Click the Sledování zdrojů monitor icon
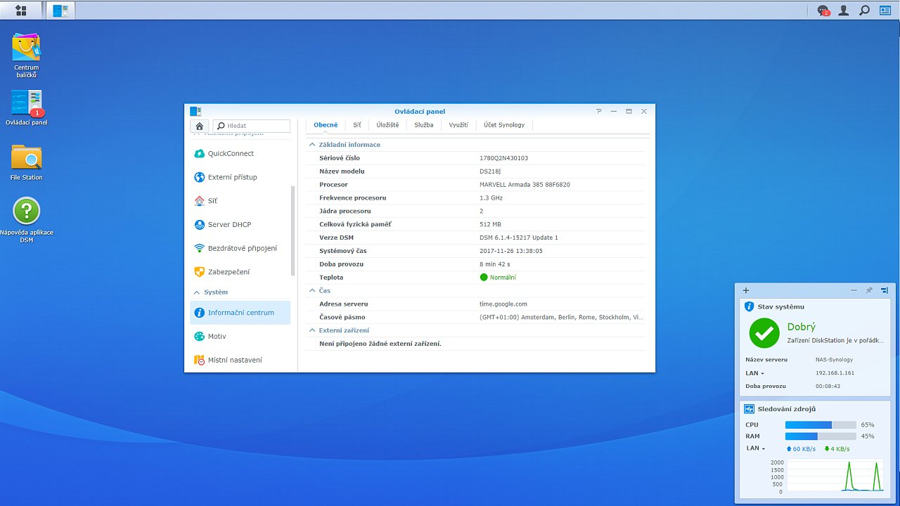 pos(749,408)
